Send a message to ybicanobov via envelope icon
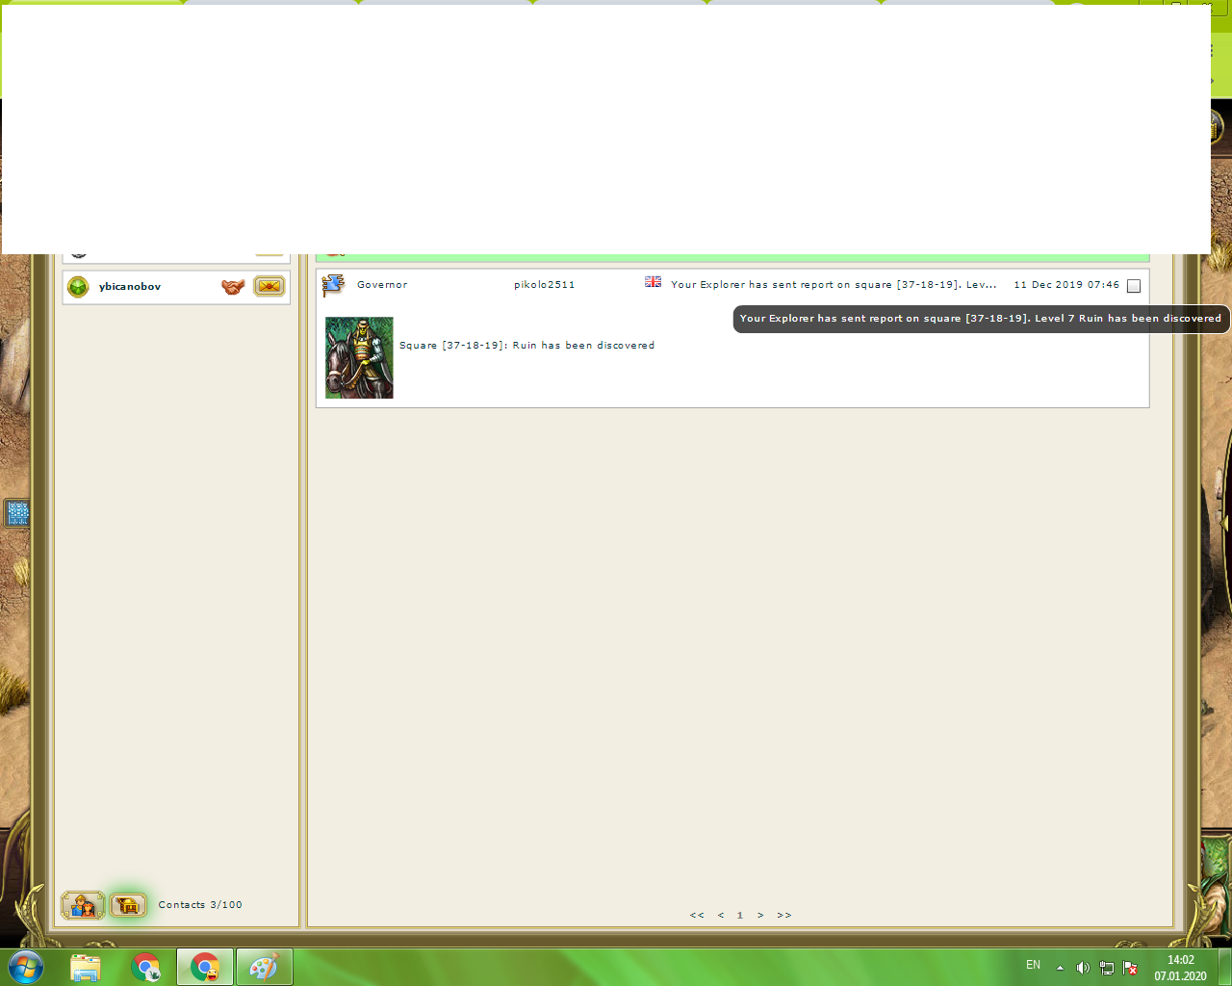This screenshot has width=1232, height=986. (269, 287)
